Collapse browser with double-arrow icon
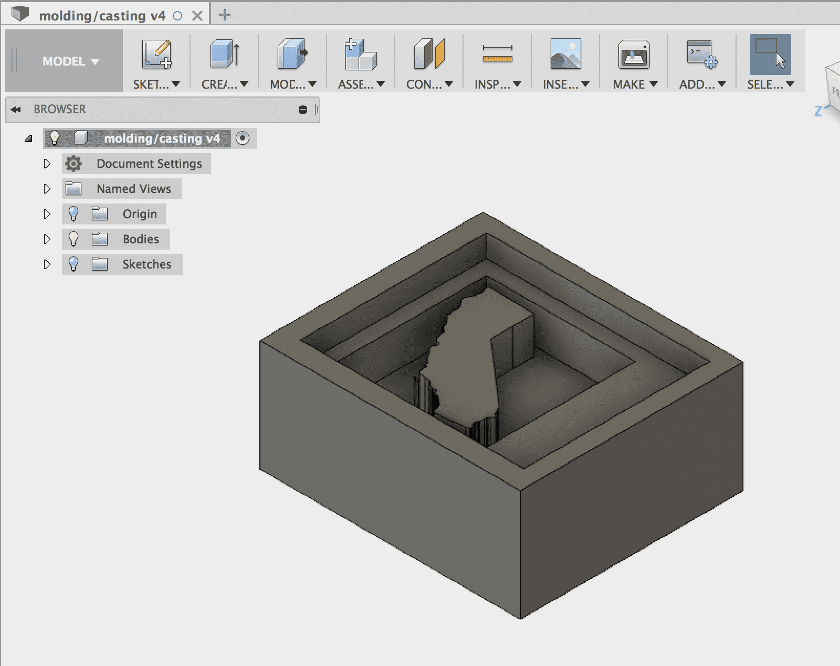Viewport: 840px width, 666px height. [16, 109]
